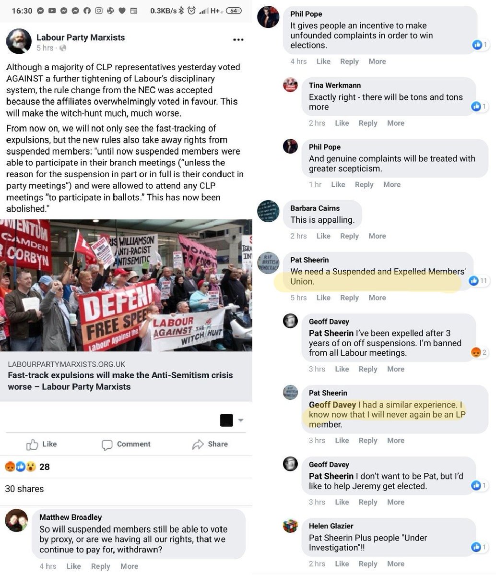
Task: Open the protest banner photo thumbnail
Action: [x=126, y=286]
